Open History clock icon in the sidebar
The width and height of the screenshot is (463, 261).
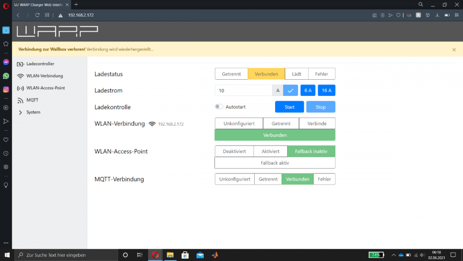[6, 153]
